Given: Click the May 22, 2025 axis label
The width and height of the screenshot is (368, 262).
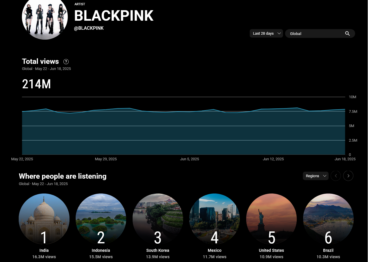Looking at the screenshot, I should [22, 159].
